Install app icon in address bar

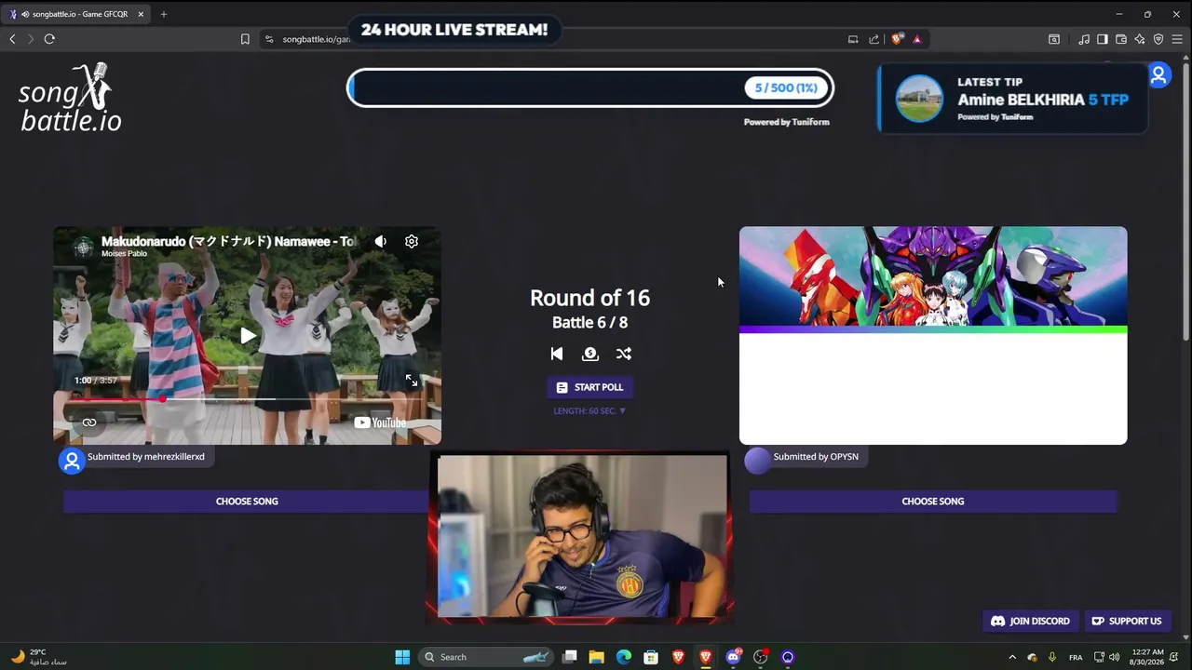click(x=853, y=39)
